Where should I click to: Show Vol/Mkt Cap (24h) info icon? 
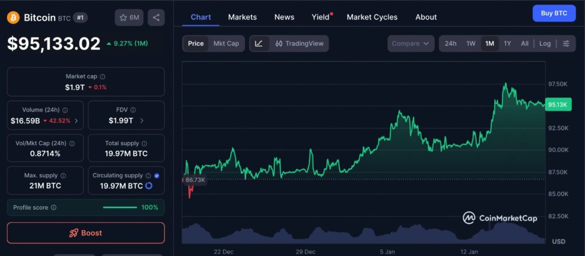72,143
